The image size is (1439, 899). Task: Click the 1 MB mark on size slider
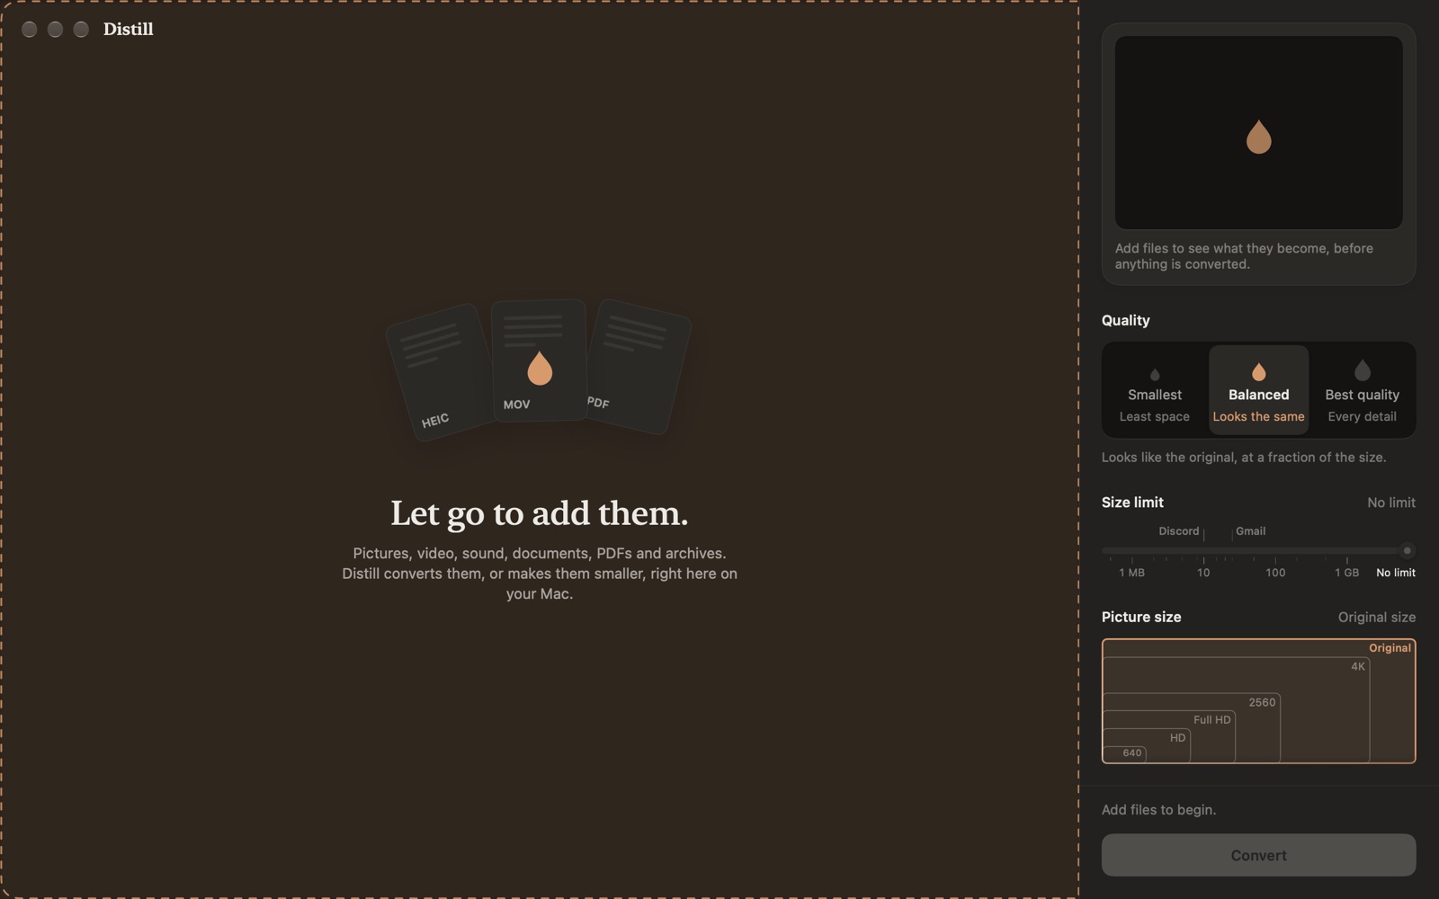pyautogui.click(x=1131, y=573)
